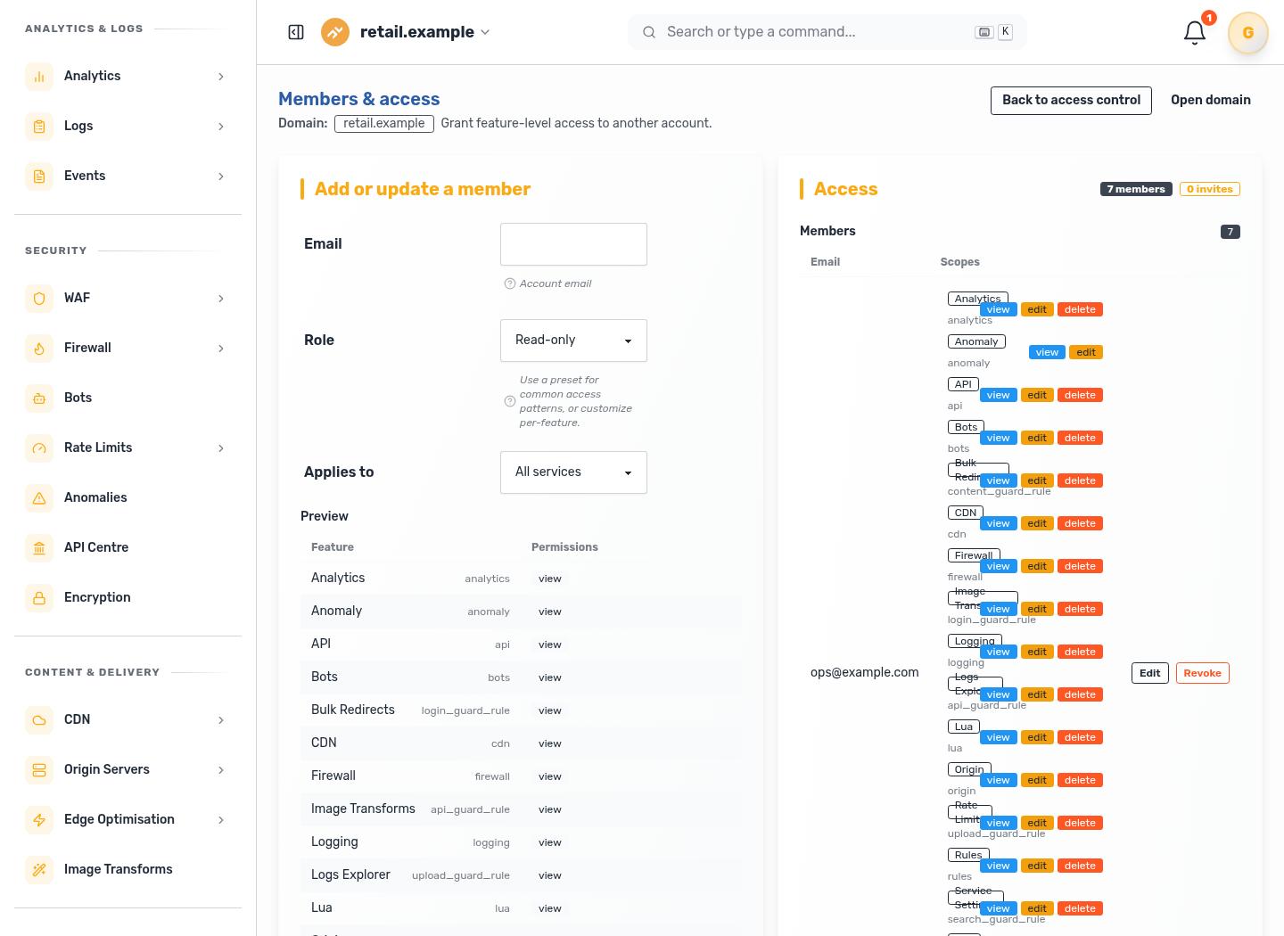
Task: Expand the CDN menu chevron
Action: (221, 720)
